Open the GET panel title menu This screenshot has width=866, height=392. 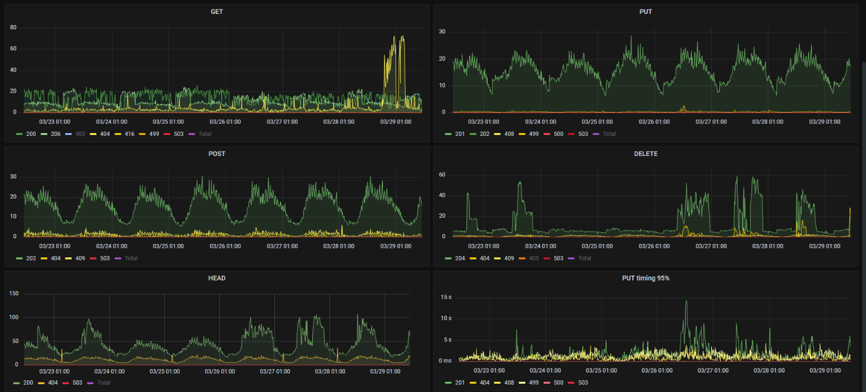[216, 12]
